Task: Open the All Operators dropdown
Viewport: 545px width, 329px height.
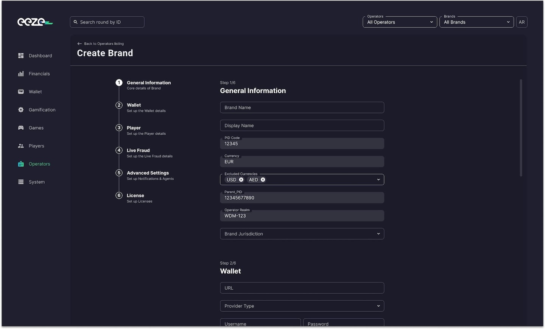Action: click(x=400, y=22)
